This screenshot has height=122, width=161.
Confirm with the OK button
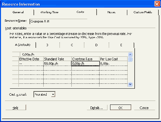(121, 107)
